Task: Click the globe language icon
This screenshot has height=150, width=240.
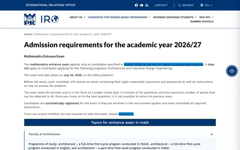Action: coord(202,5)
